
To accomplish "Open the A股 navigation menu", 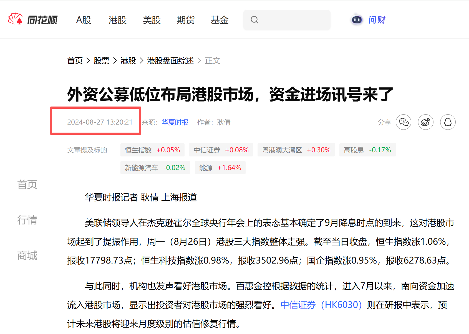I will 84,20.
